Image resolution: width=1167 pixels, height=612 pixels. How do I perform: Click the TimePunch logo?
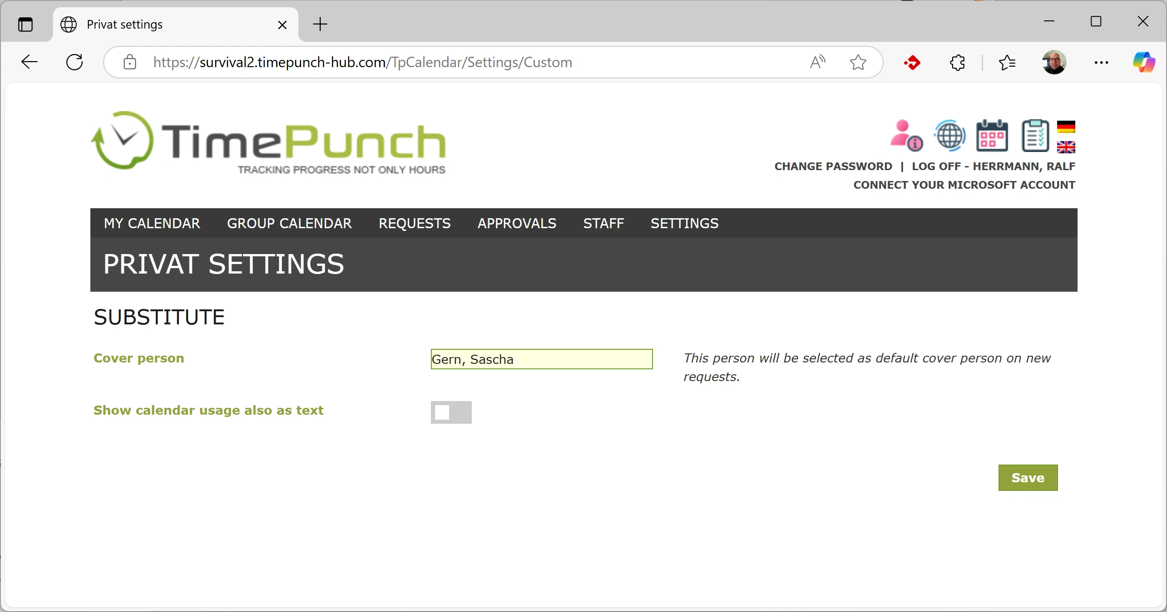268,143
